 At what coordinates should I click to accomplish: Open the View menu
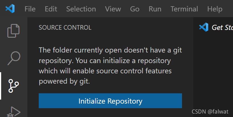click(x=113, y=9)
